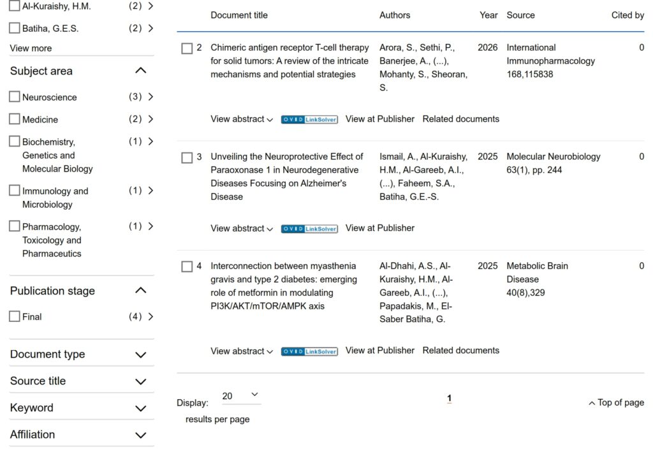Screen dimensions: 653x461
Task: Expand the Document type filter section
Action: 141,355
